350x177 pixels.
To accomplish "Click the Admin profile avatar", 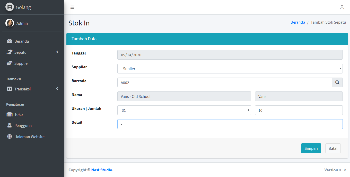I will point(10,23).
